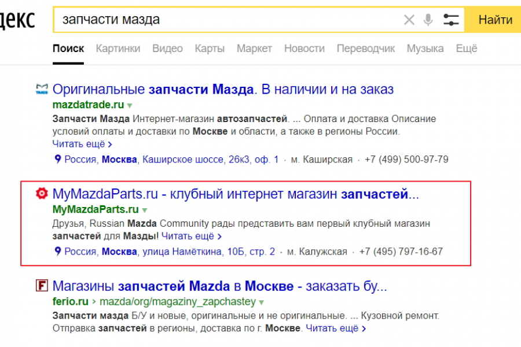Click map pin icon by Каширское шоссе address
The width and height of the screenshot is (521, 347).
tap(57, 160)
